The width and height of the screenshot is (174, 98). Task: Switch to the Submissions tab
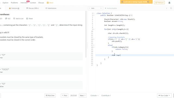[51, 8]
